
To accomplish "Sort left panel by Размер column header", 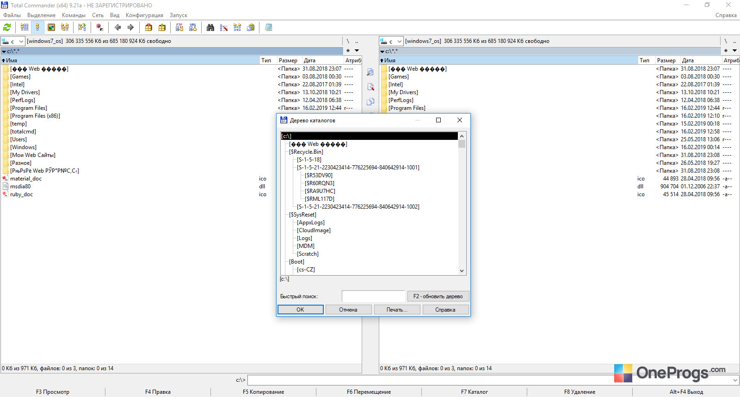I will (x=290, y=60).
